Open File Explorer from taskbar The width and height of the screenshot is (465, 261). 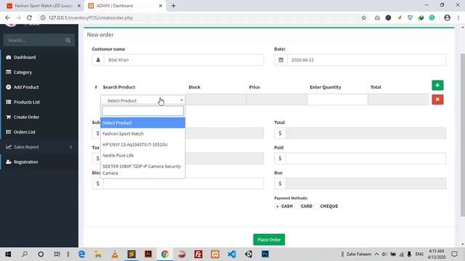pyautogui.click(x=98, y=254)
